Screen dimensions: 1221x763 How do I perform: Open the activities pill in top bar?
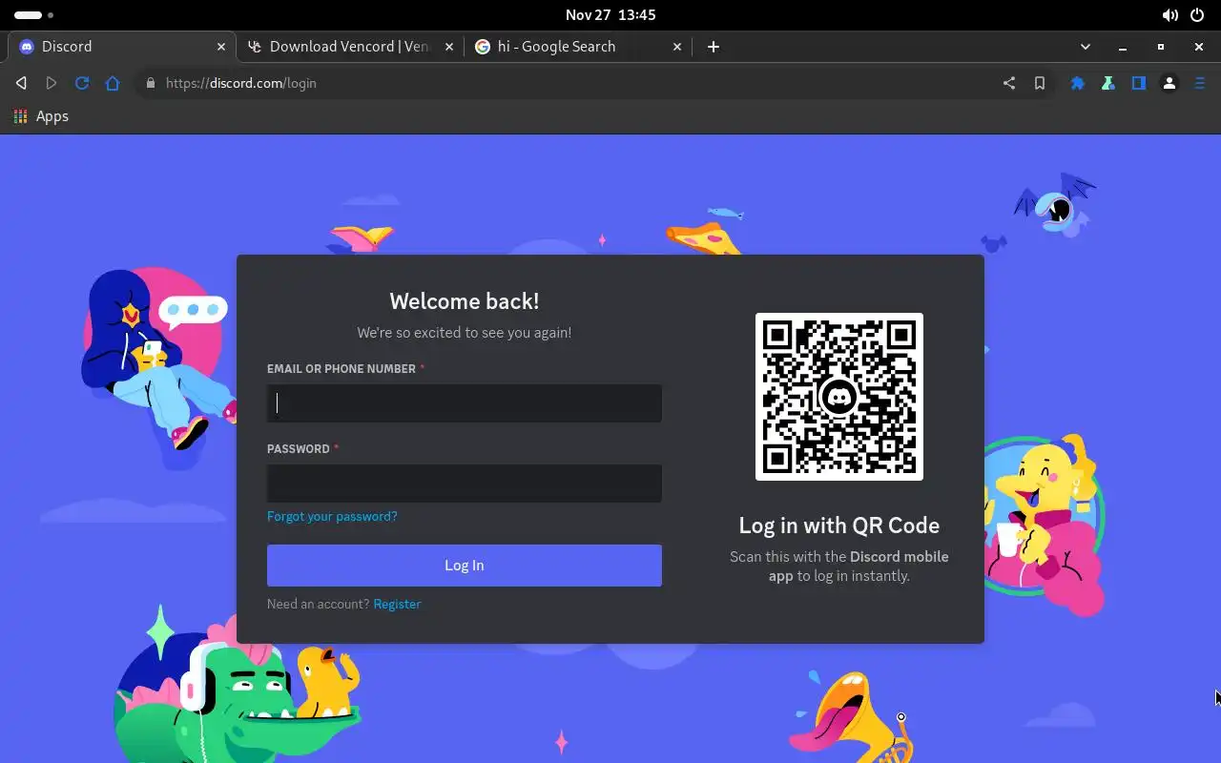click(33, 15)
